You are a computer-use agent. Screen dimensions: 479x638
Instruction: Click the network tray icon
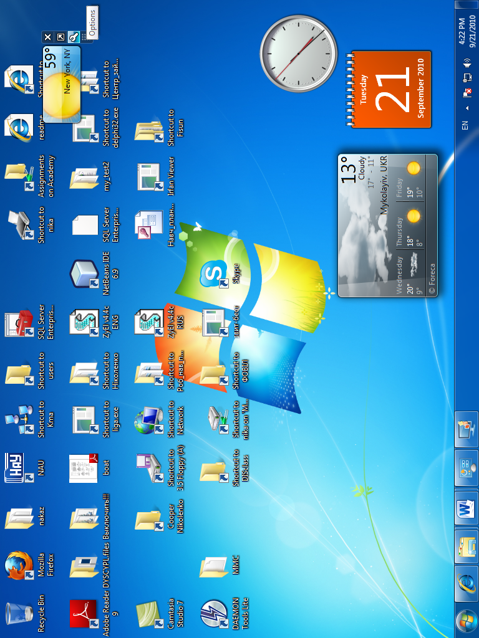pyautogui.click(x=467, y=77)
